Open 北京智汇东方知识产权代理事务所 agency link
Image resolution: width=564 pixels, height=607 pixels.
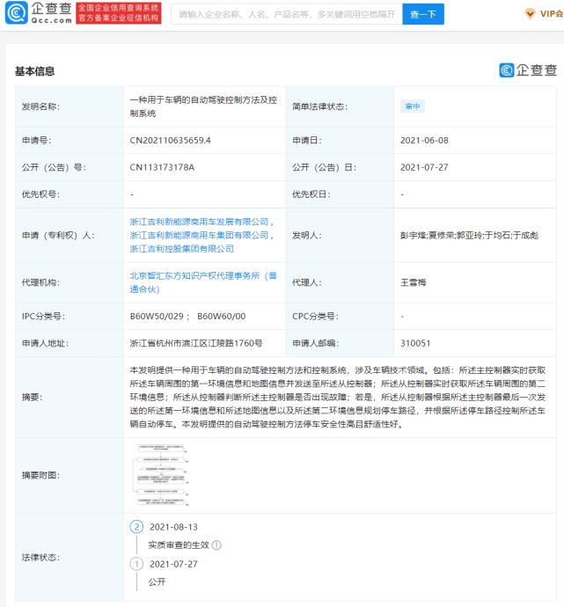pos(203,282)
